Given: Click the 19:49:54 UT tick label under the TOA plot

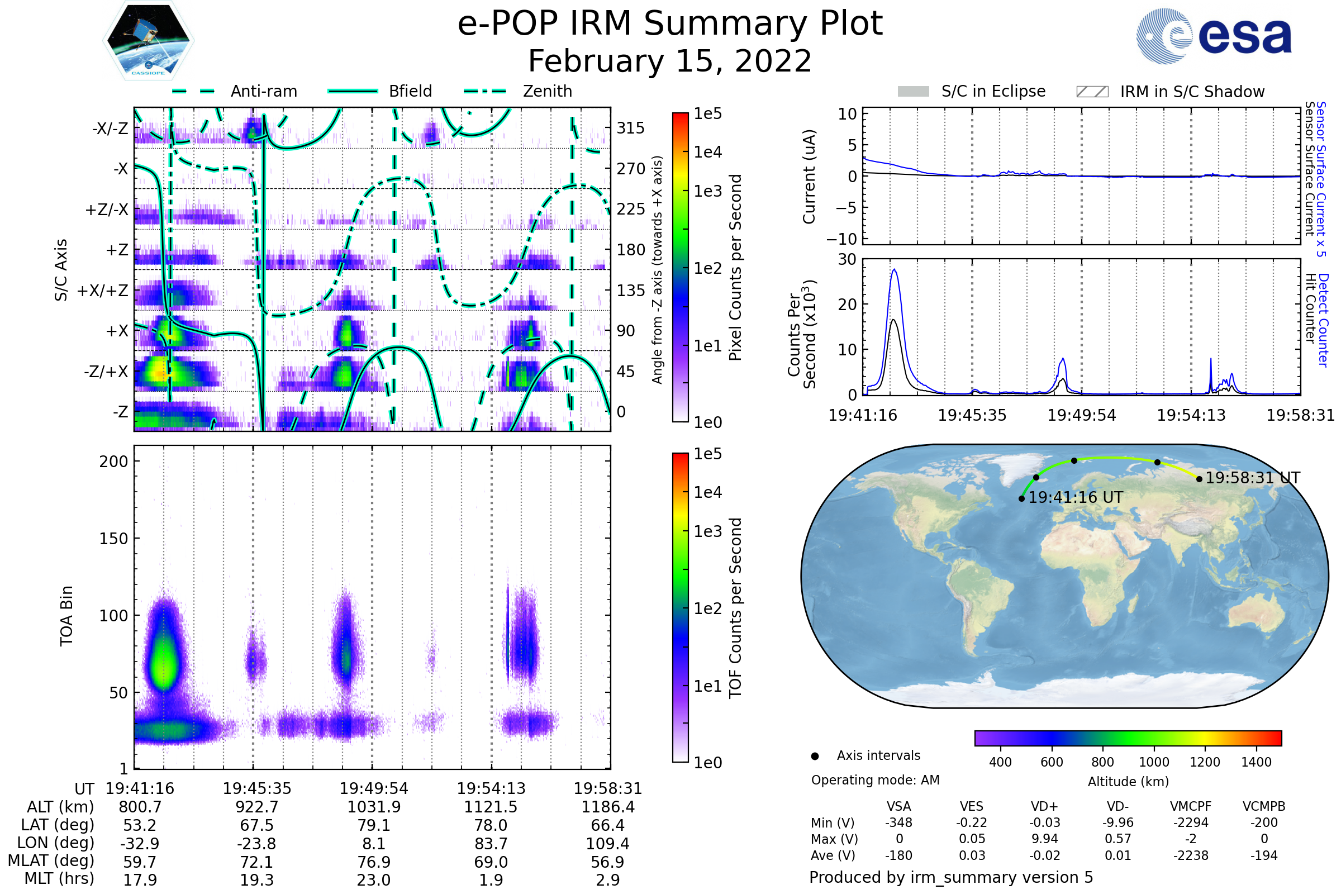Looking at the screenshot, I should tap(373, 788).
